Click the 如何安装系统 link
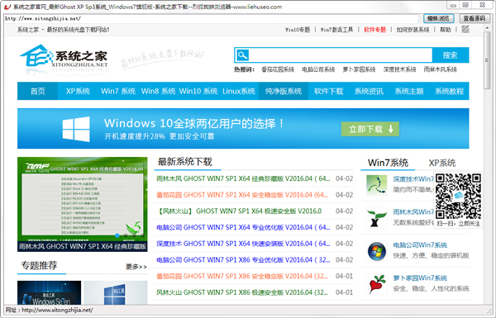Viewport: 496px width, 318px height. point(413,30)
